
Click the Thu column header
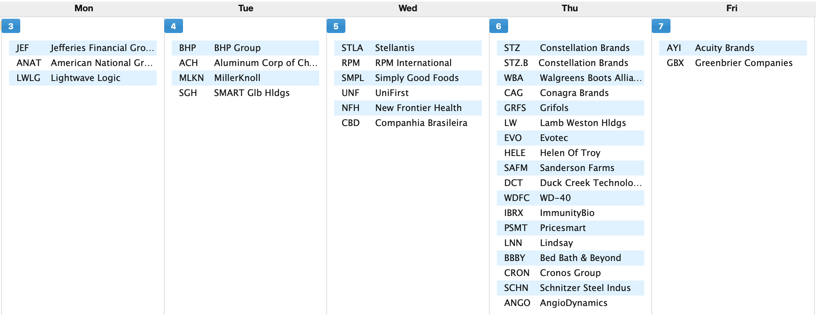[570, 8]
